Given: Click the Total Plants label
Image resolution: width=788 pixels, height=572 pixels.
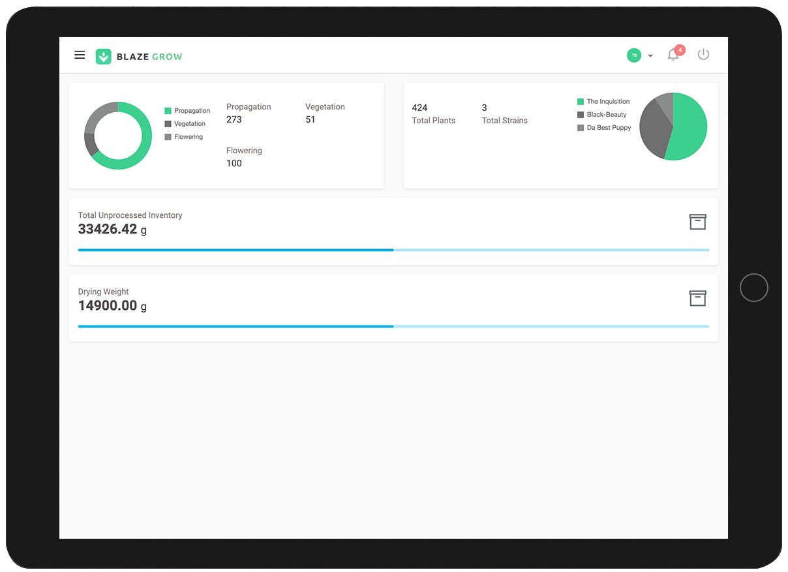Looking at the screenshot, I should (x=434, y=121).
